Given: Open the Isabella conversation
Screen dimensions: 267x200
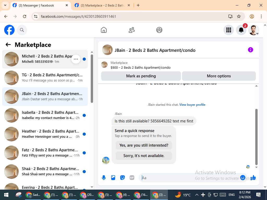Looking at the screenshot, I should tap(45, 115).
